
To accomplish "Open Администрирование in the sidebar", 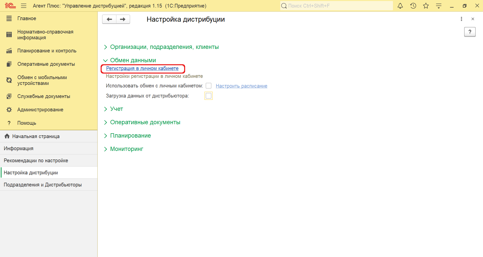I will tap(40, 110).
